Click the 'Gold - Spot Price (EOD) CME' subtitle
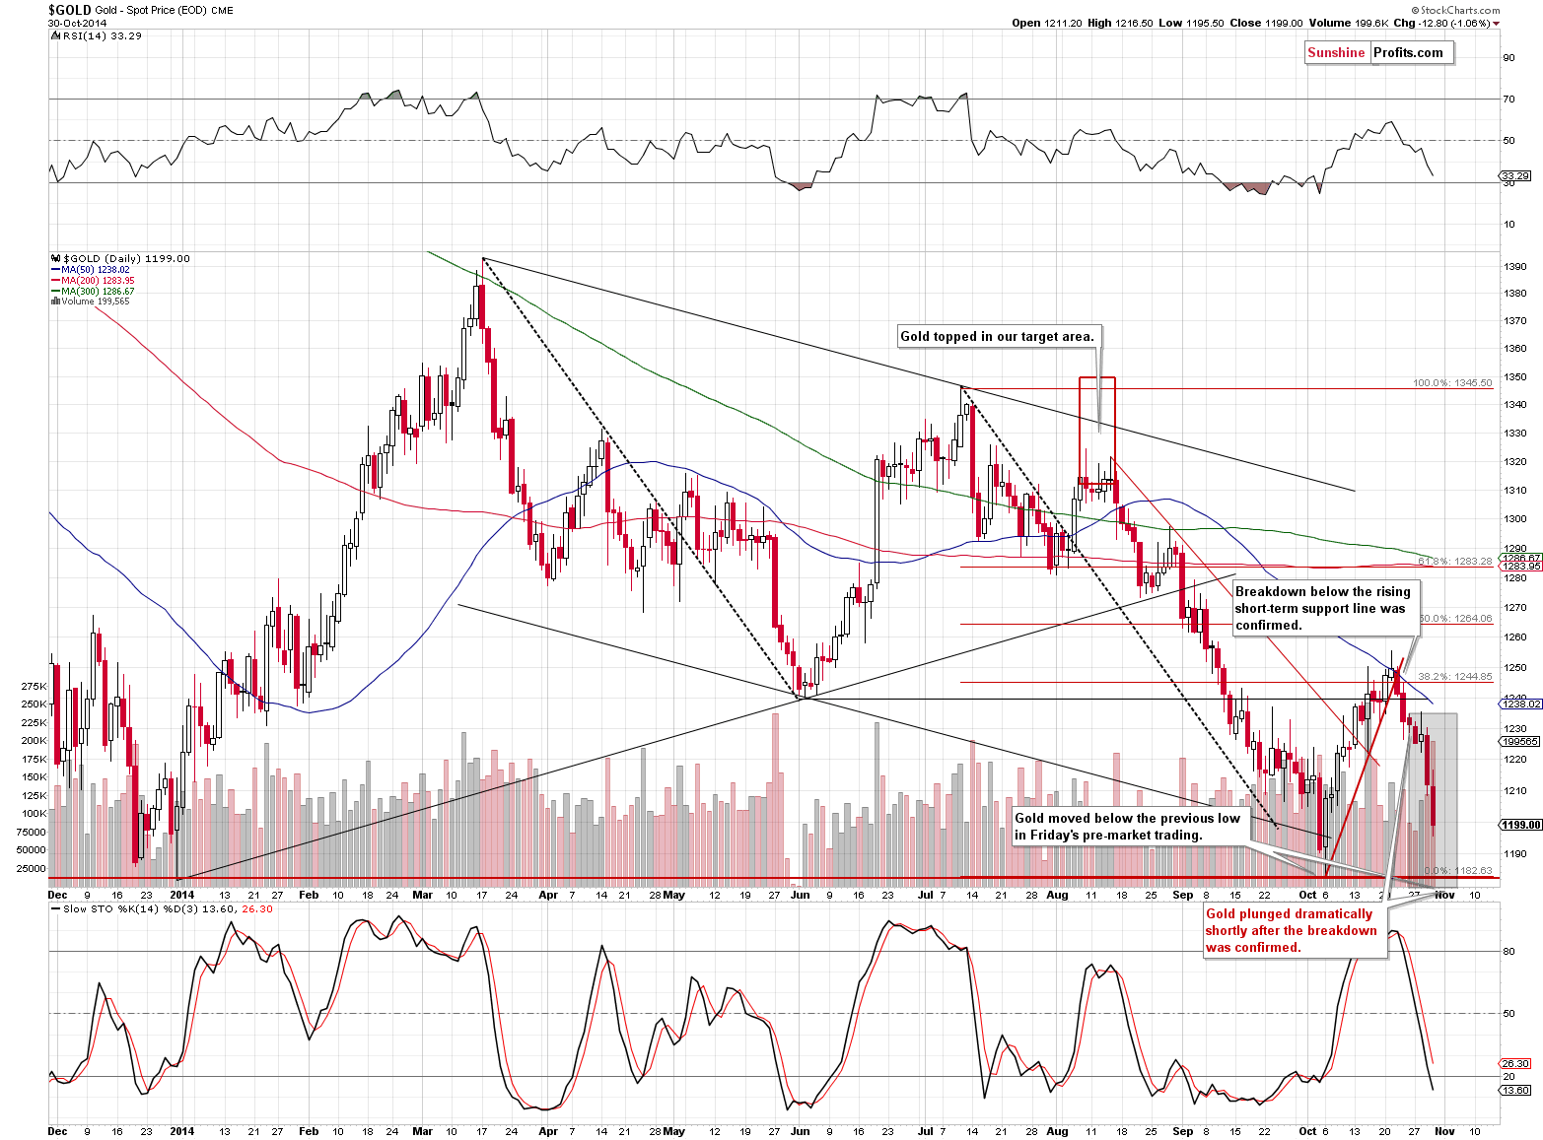1543x1140 pixels. [165, 10]
